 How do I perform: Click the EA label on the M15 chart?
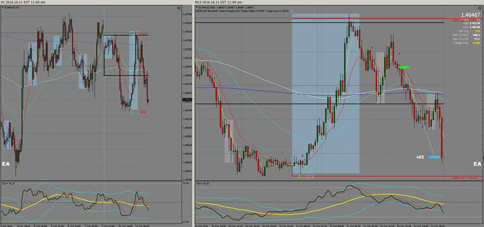click(477, 164)
